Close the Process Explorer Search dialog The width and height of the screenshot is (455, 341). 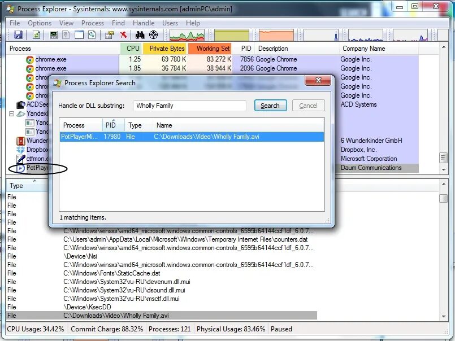click(318, 80)
